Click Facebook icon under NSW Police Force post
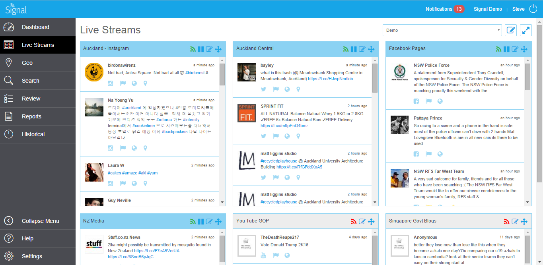Screen dimensions: 543x265 416,101
